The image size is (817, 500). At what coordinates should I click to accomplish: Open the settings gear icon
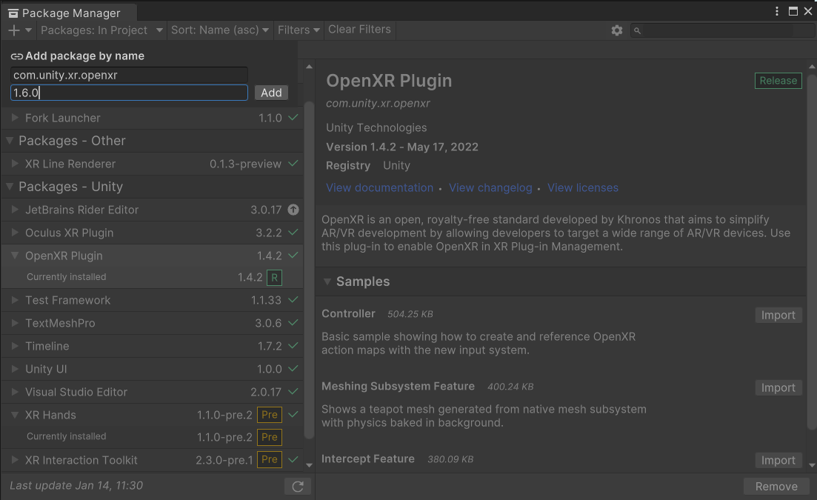tap(616, 30)
